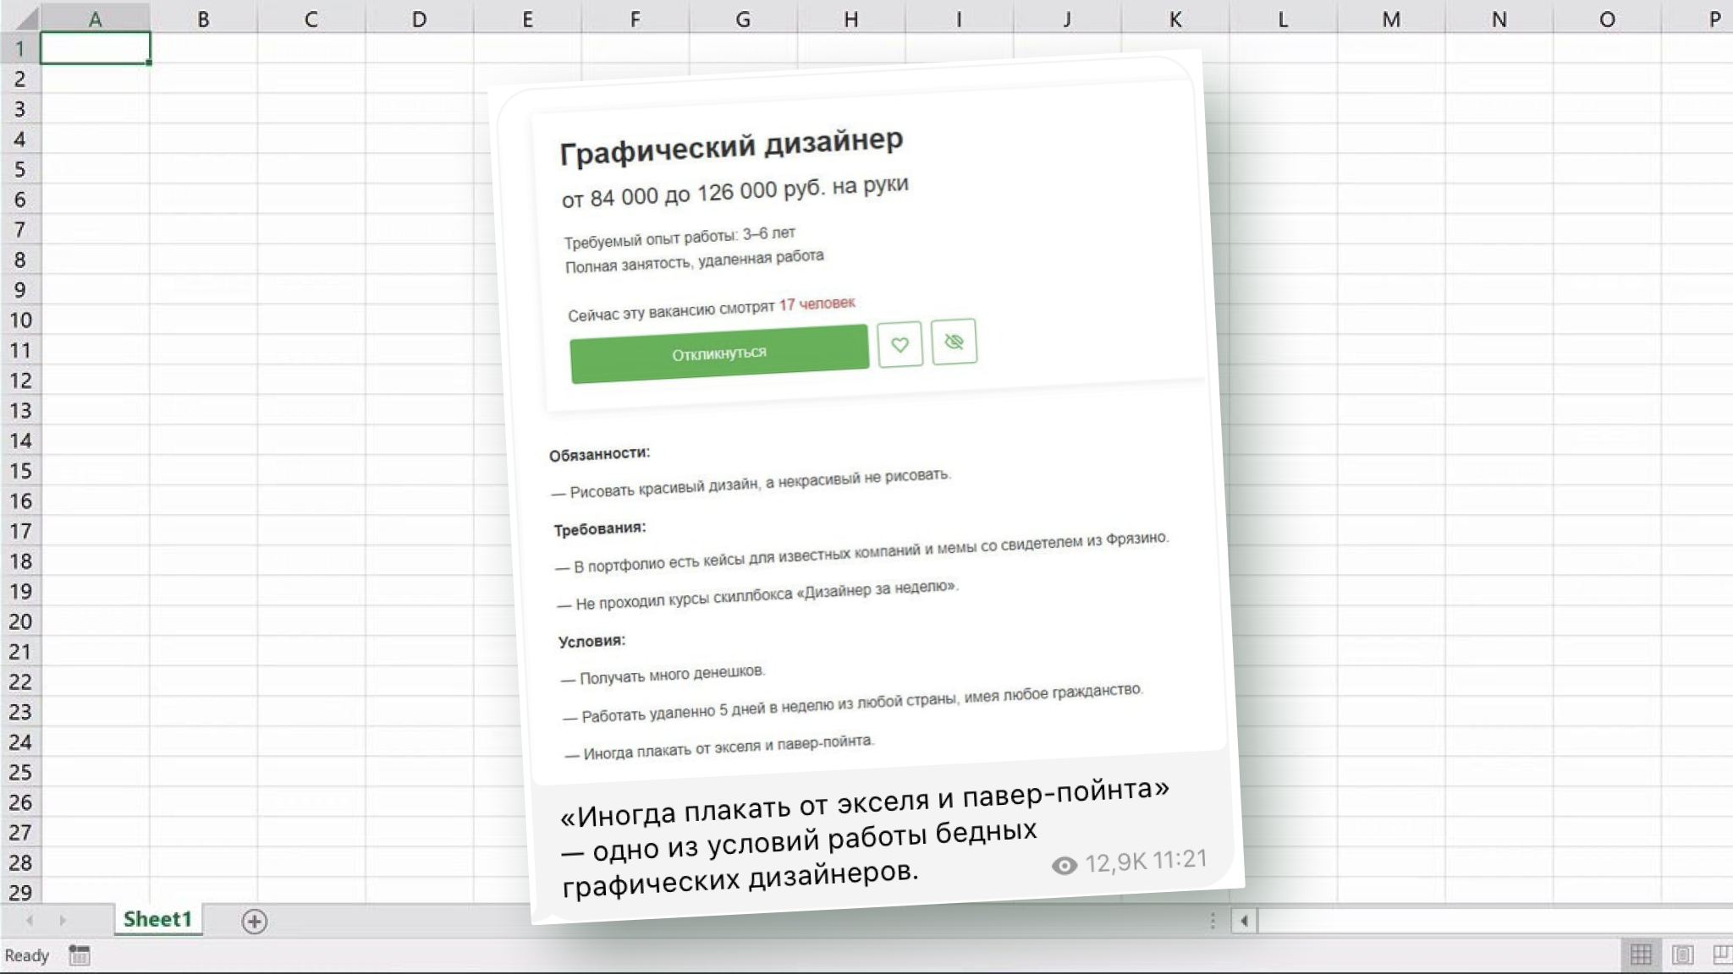Open the Sheet1 tab
This screenshot has width=1733, height=974.
(157, 919)
